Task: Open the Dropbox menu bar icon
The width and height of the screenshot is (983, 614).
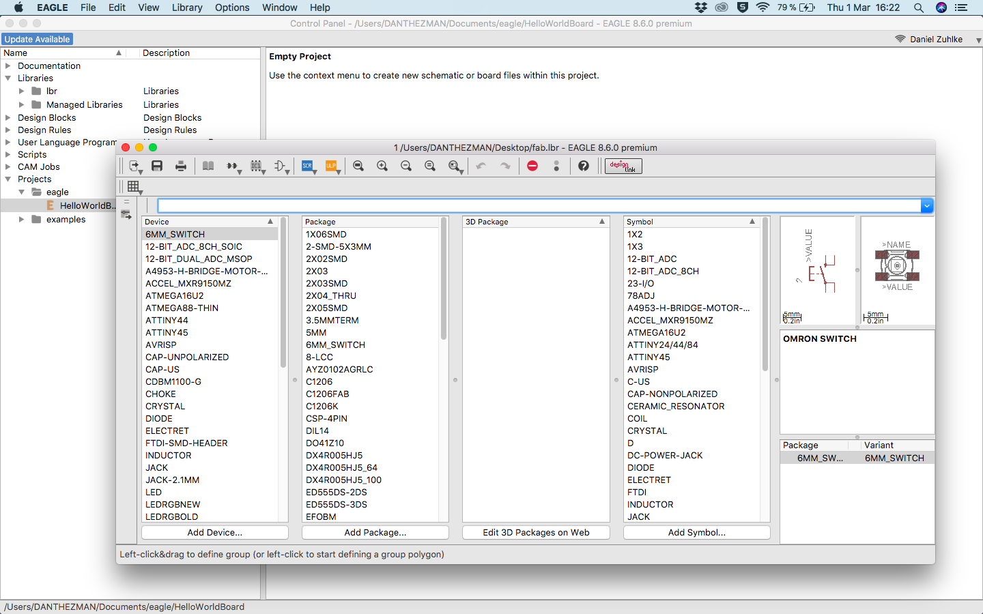Action: point(701,8)
